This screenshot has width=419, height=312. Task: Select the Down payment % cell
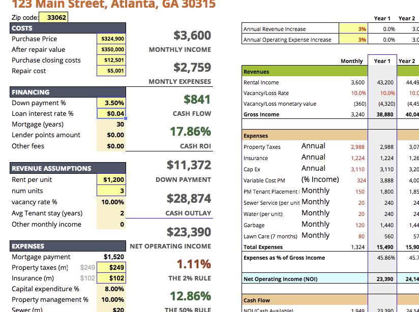coord(111,103)
